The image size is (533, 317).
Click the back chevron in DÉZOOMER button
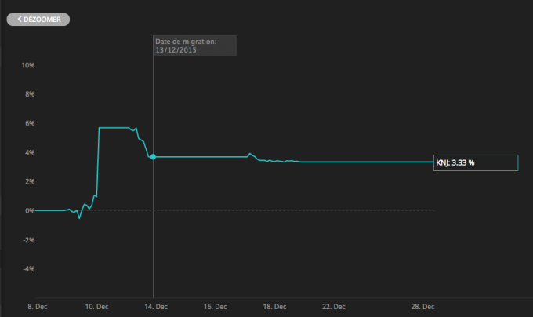(x=20, y=19)
